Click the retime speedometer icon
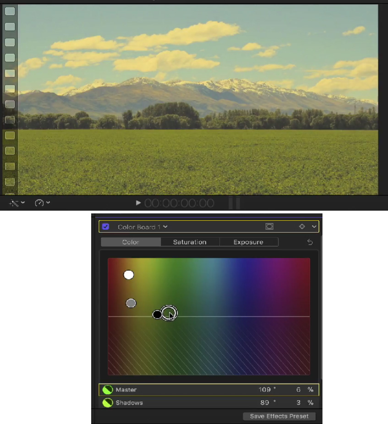The image size is (388, 424). (x=39, y=202)
